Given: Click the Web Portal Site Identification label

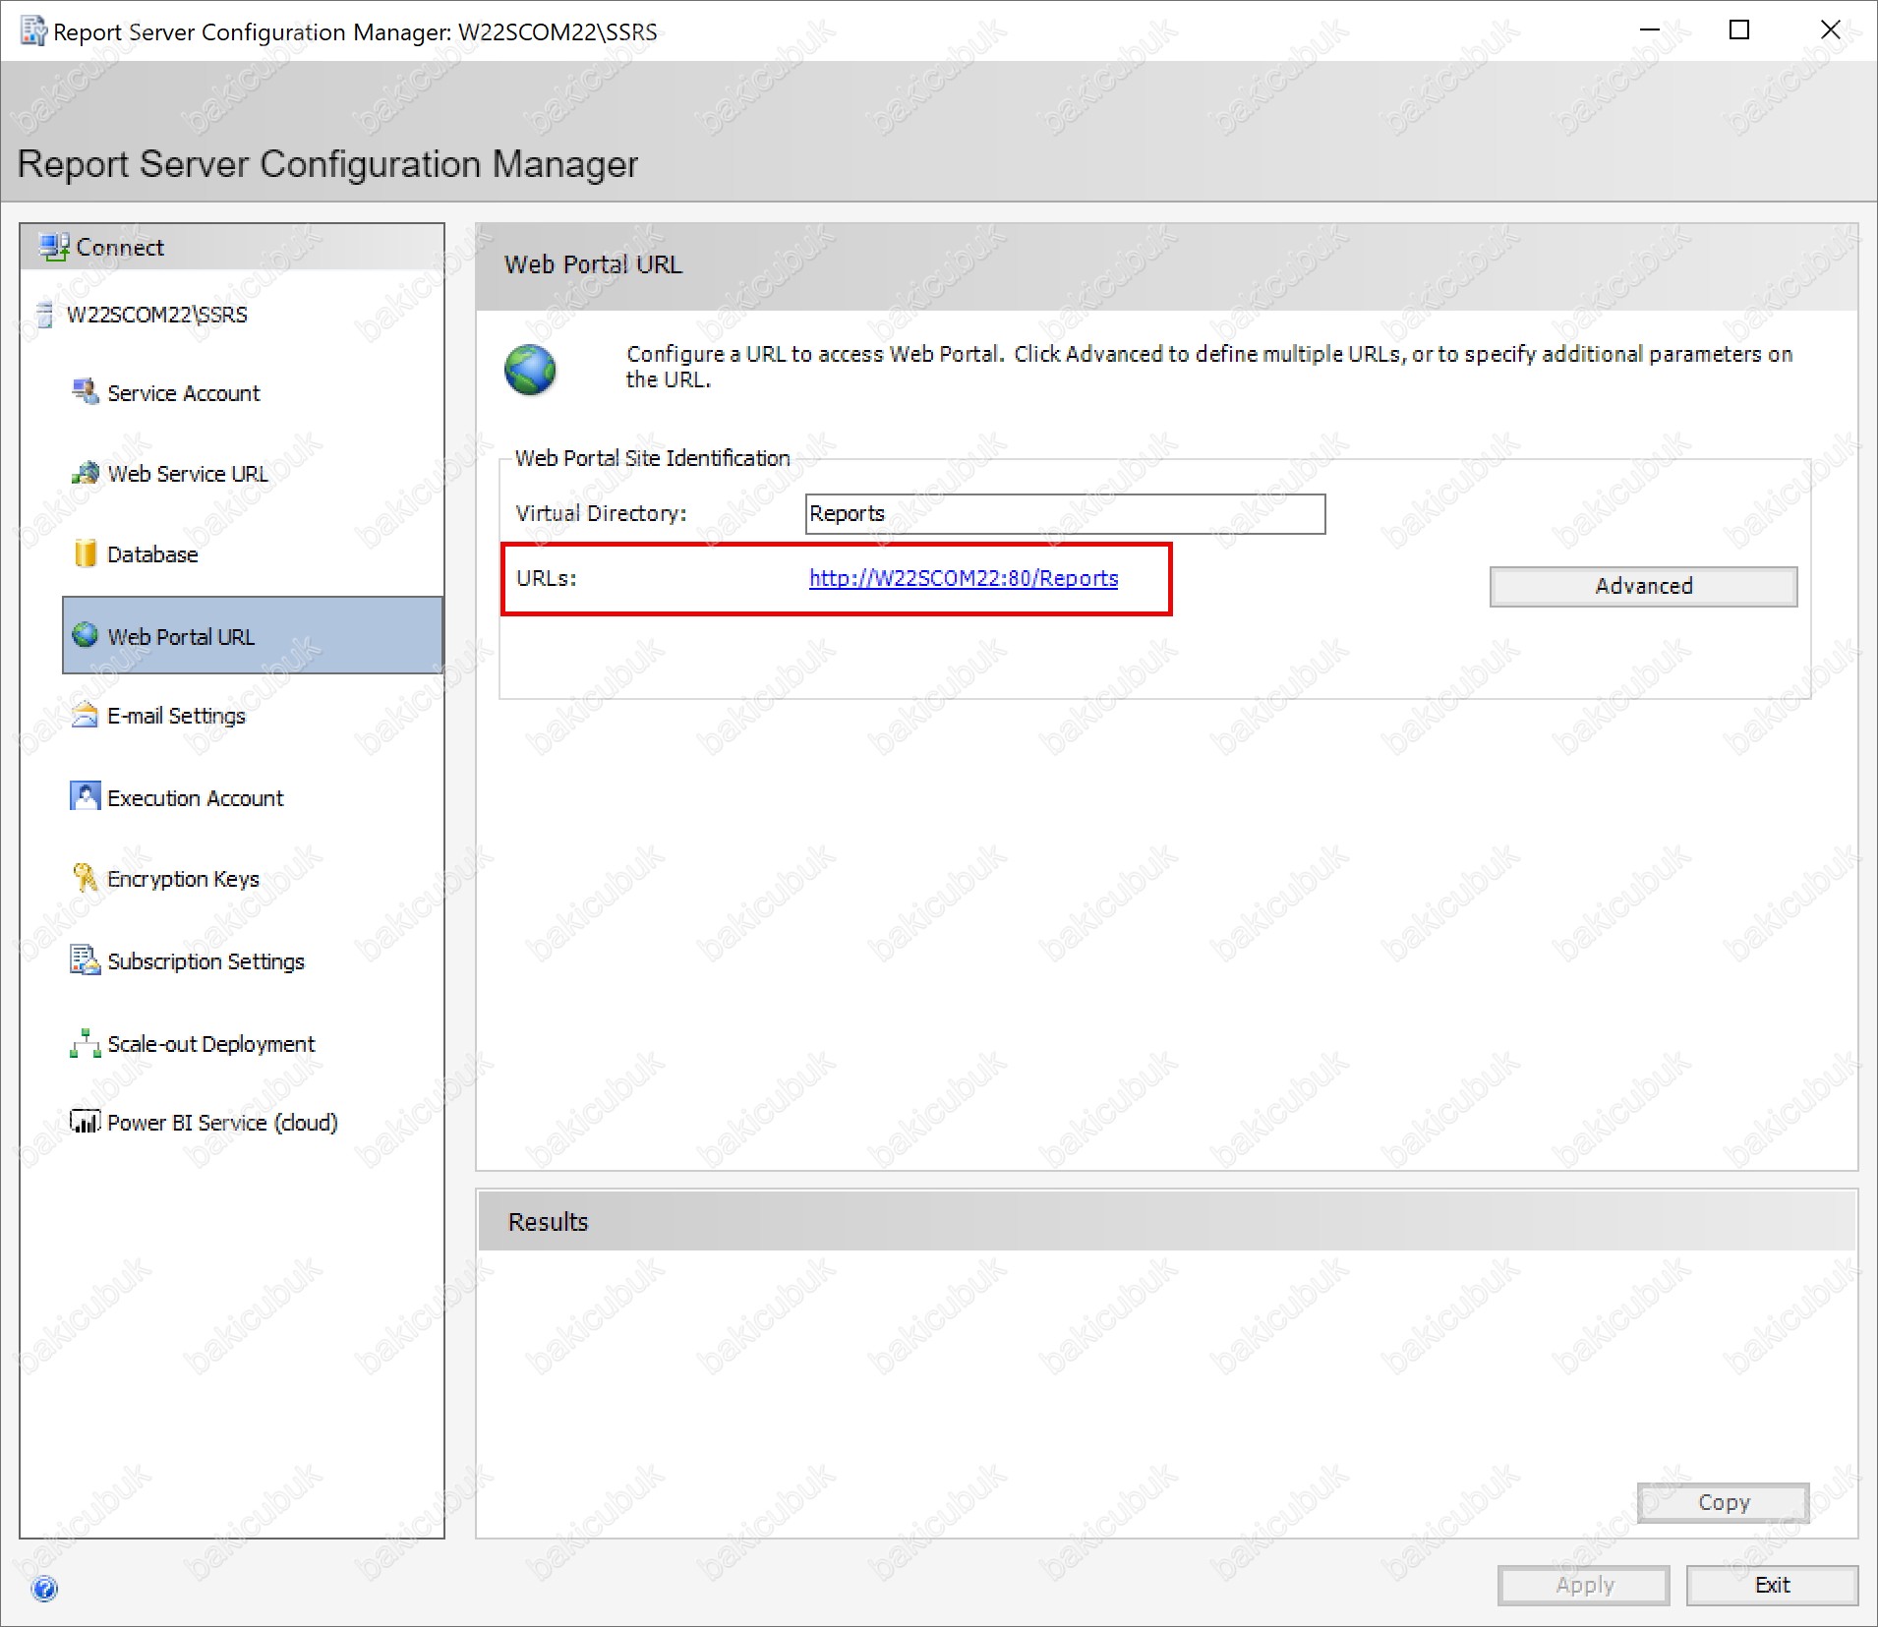Looking at the screenshot, I should (652, 458).
